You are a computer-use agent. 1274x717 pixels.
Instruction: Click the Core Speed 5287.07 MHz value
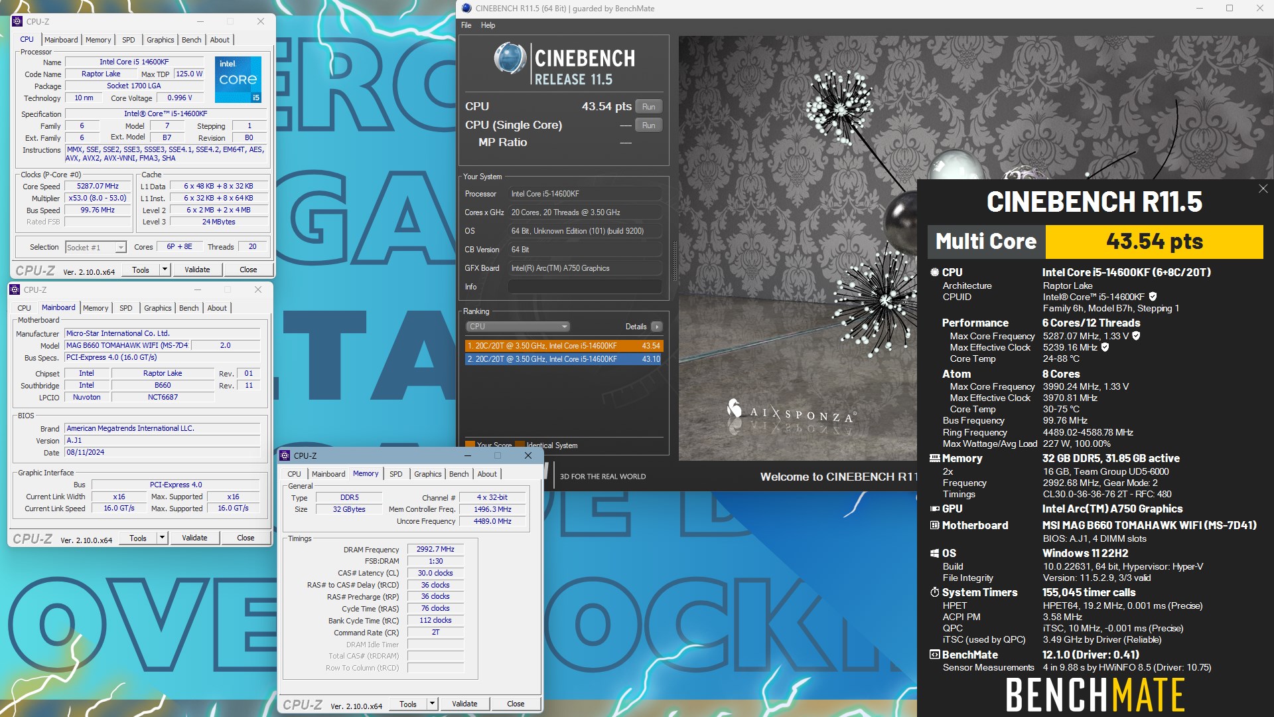coord(98,187)
